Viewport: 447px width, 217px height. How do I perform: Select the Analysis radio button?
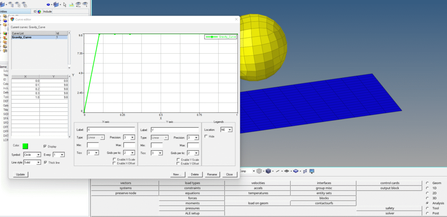pyautogui.click(x=427, y=203)
